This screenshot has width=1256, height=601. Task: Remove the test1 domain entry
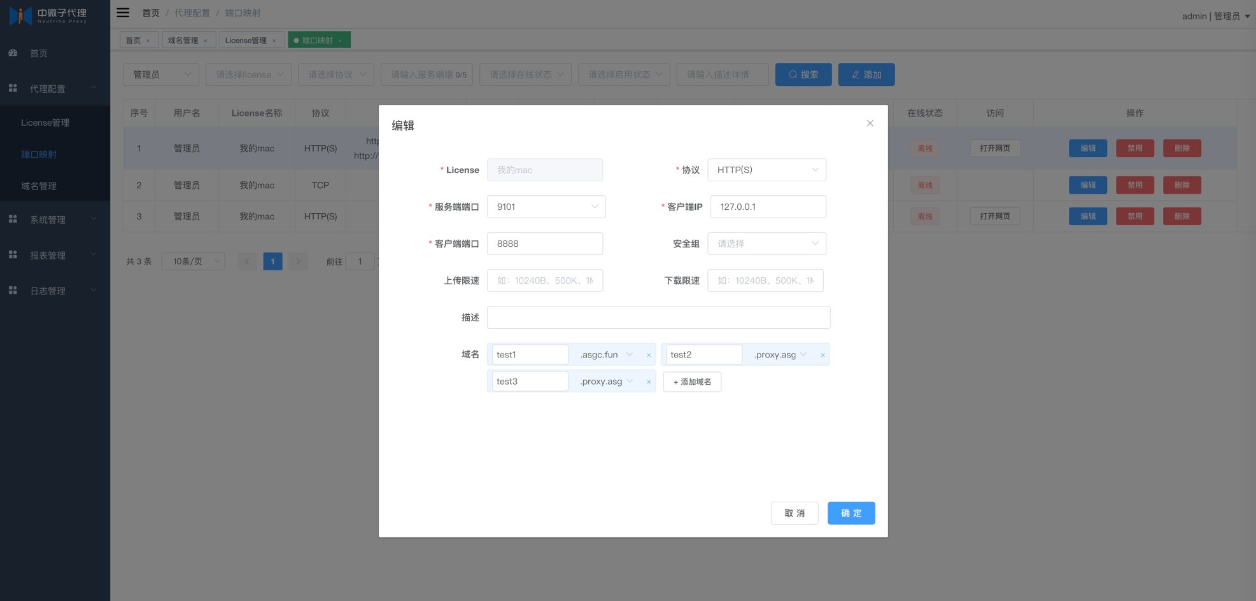[x=649, y=355]
